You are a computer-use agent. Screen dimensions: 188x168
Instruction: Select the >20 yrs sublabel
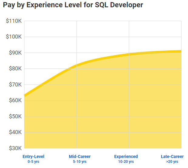click(x=172, y=162)
